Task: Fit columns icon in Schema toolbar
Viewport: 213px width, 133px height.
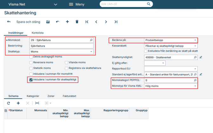Action: click(37, 103)
